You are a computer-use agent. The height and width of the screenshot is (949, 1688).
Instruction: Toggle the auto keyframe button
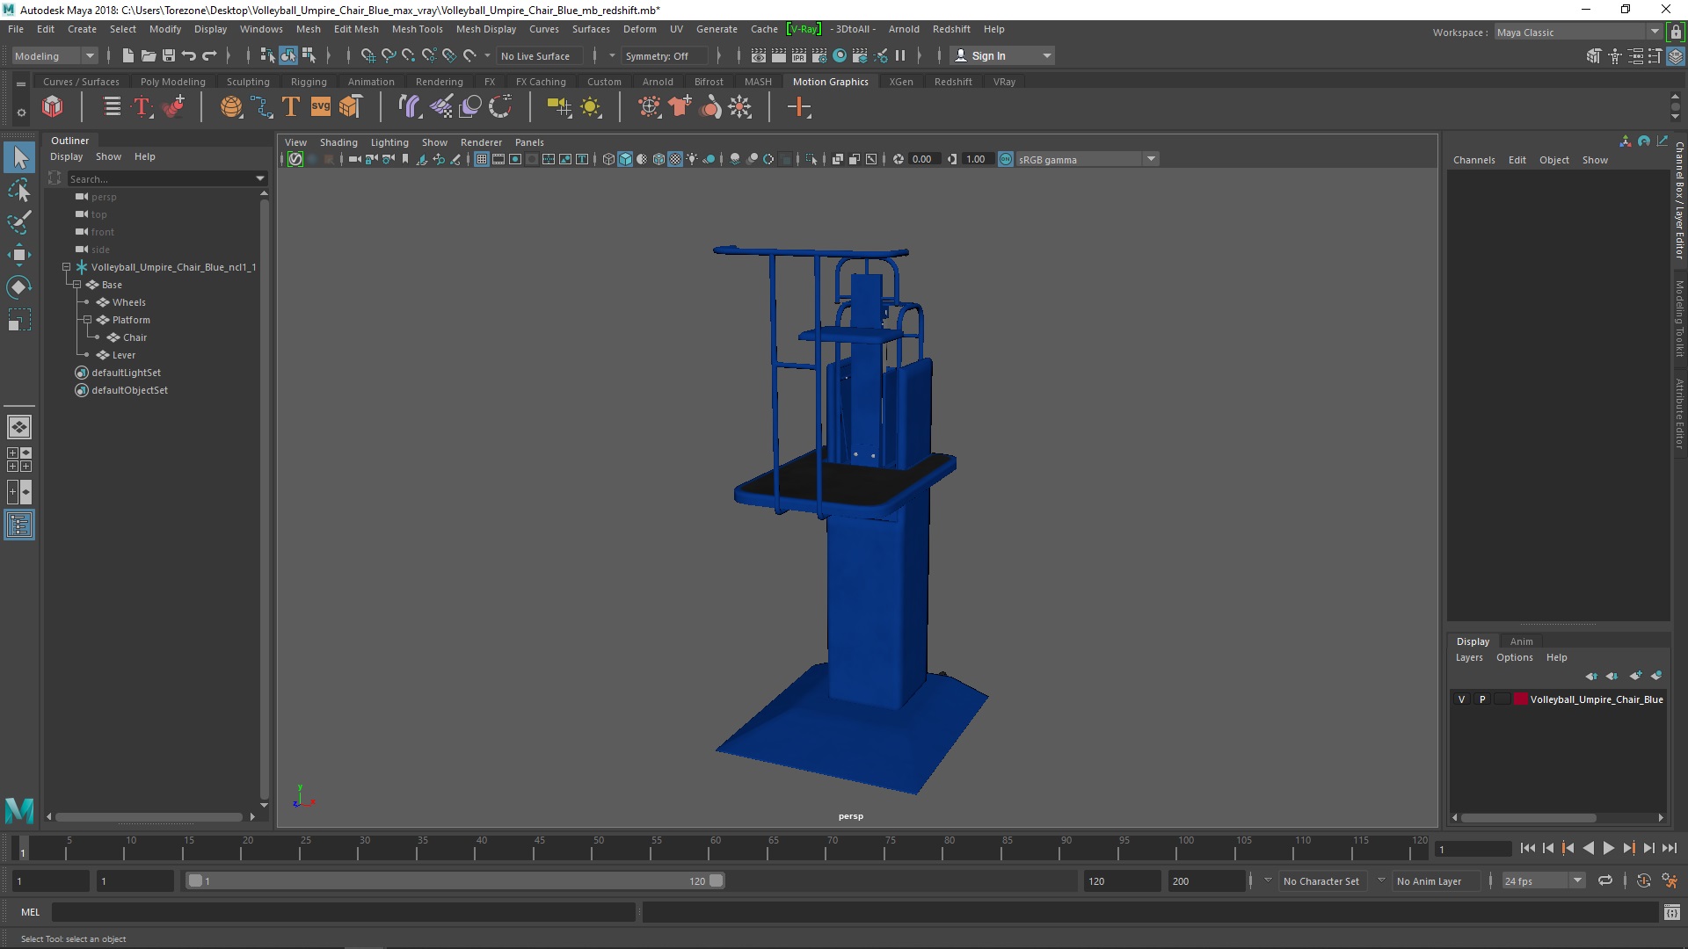[x=1643, y=880]
